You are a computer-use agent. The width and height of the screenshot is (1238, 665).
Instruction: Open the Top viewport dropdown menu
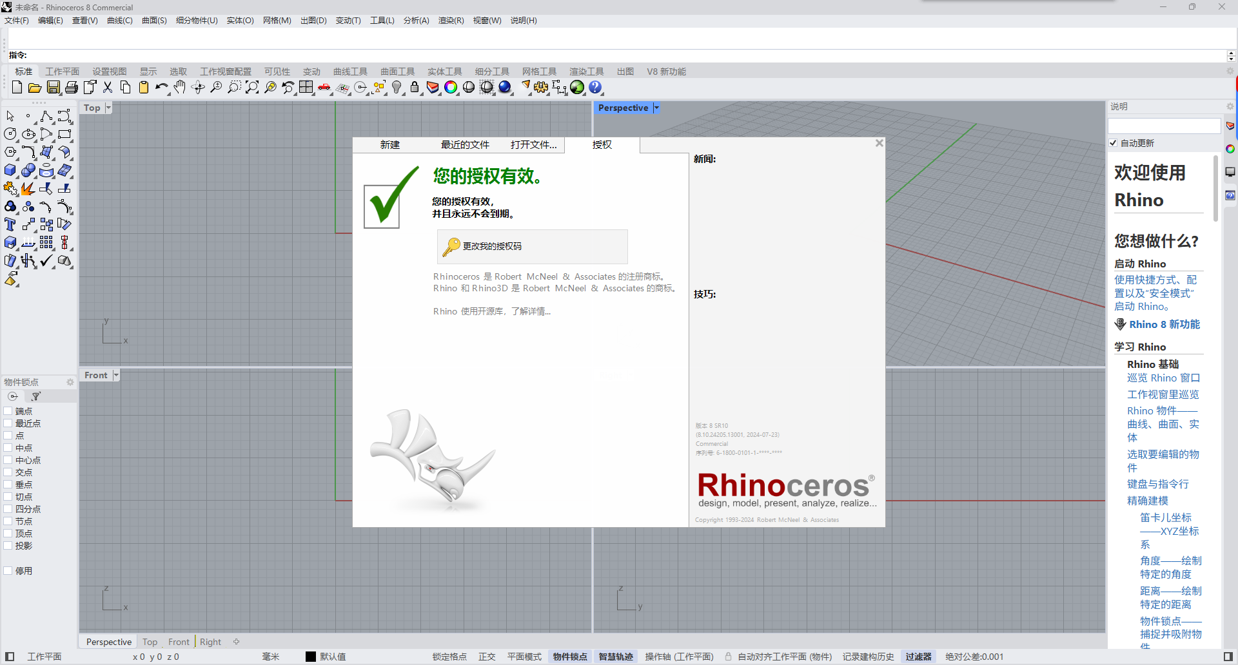pyautogui.click(x=107, y=108)
